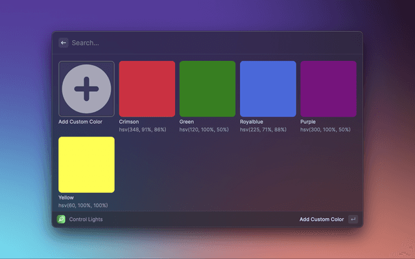Click the Add Custom Color tile label
This screenshot has height=259, width=415.
click(x=80, y=122)
